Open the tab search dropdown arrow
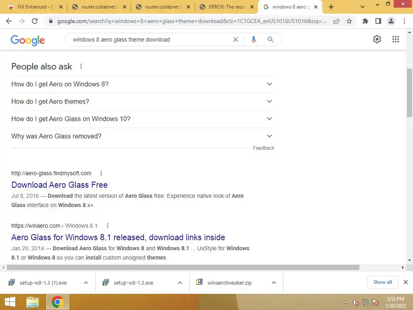This screenshot has height=310, width=413. pos(363,7)
